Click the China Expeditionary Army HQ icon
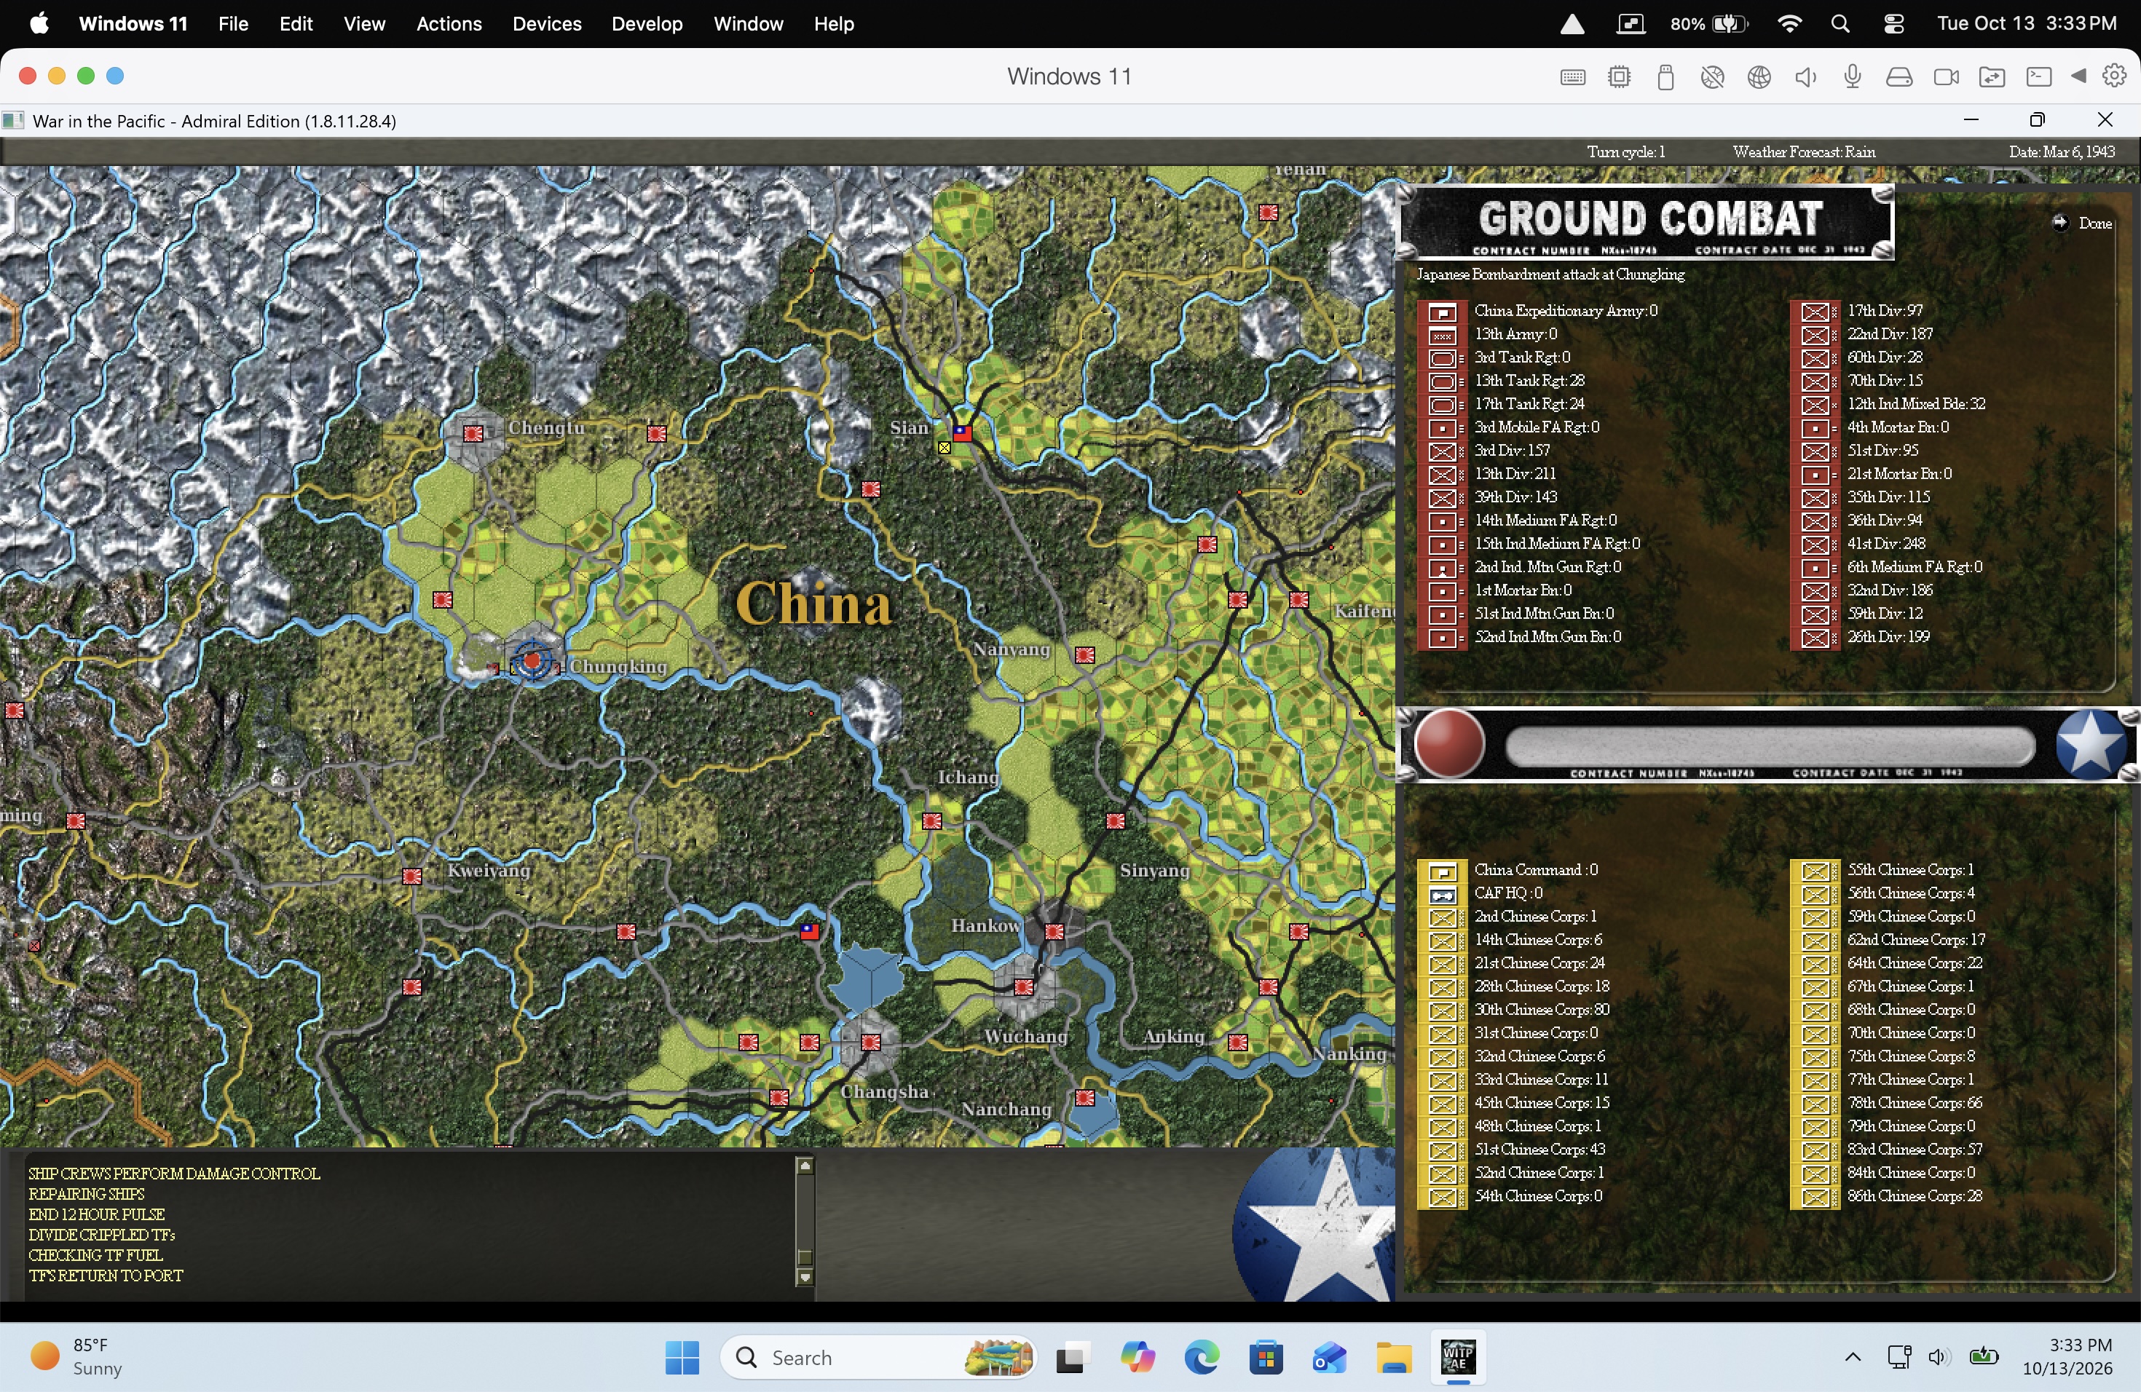This screenshot has width=2141, height=1392. (1442, 312)
